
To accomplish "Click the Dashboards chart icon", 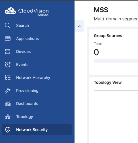I will (8, 104).
